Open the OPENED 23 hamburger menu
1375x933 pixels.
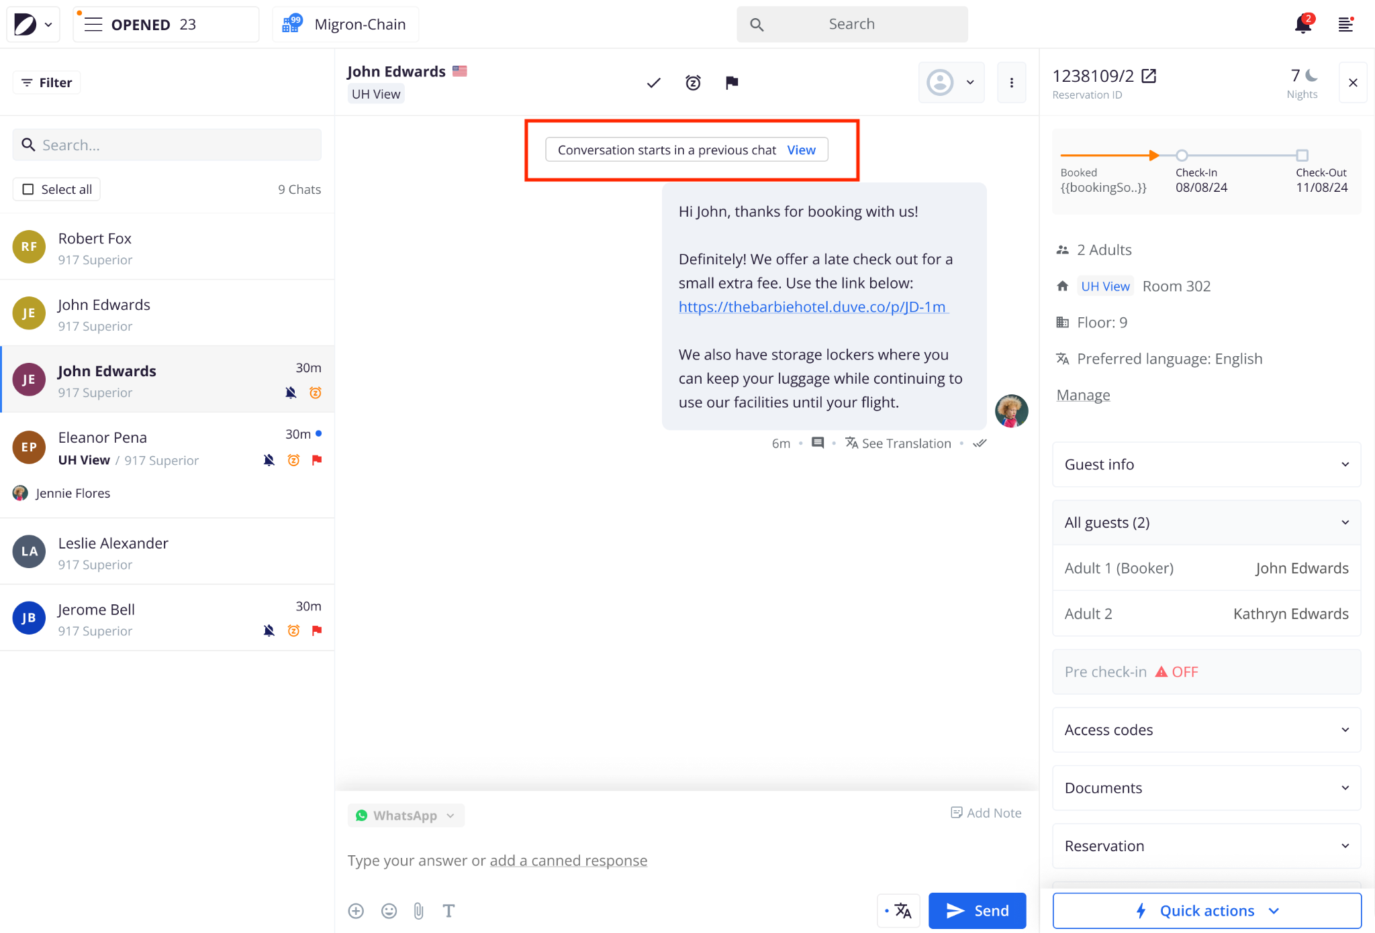click(93, 25)
